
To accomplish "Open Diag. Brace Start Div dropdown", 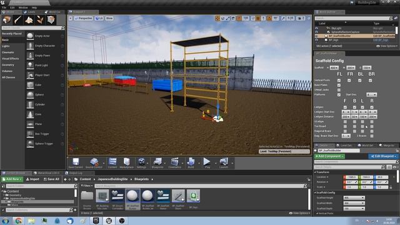I will (x=346, y=136).
